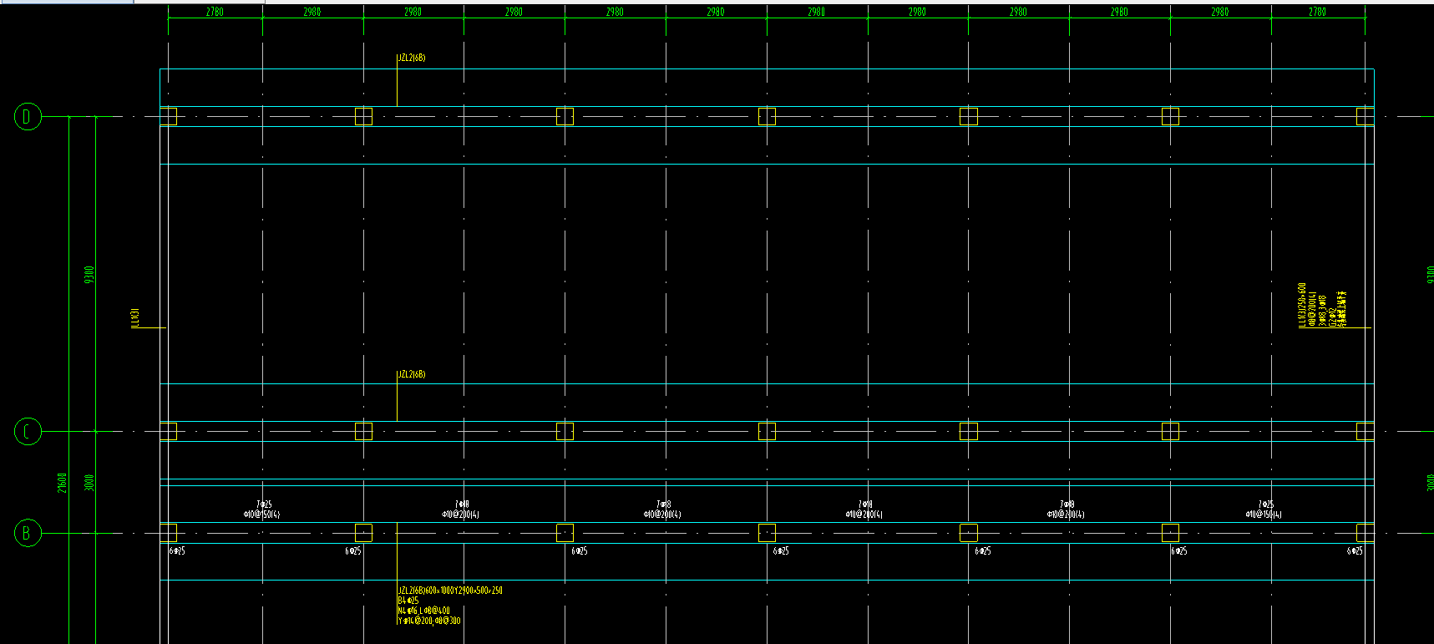The image size is (1434, 644).
Task: Select the leftmost column on axis D
Action: (168, 116)
